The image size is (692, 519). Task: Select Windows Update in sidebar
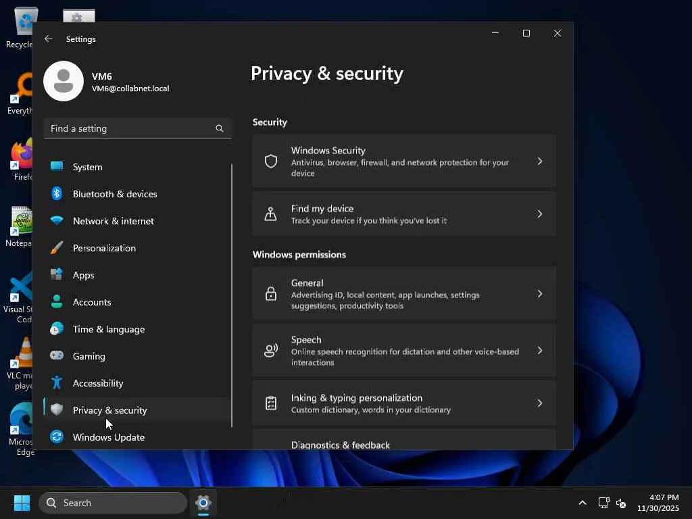point(137,437)
